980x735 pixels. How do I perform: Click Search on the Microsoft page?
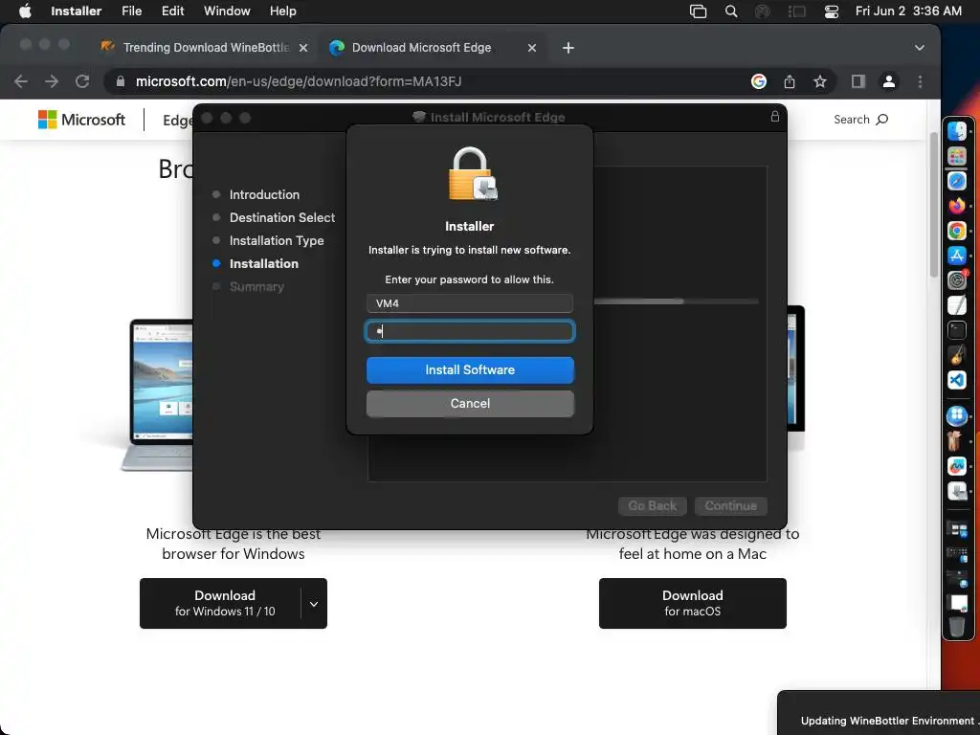tap(860, 120)
